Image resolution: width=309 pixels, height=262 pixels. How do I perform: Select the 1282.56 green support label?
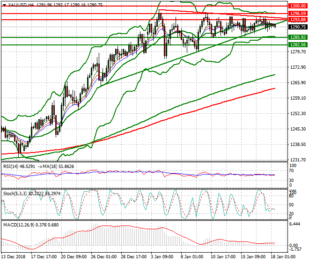coord(298,45)
